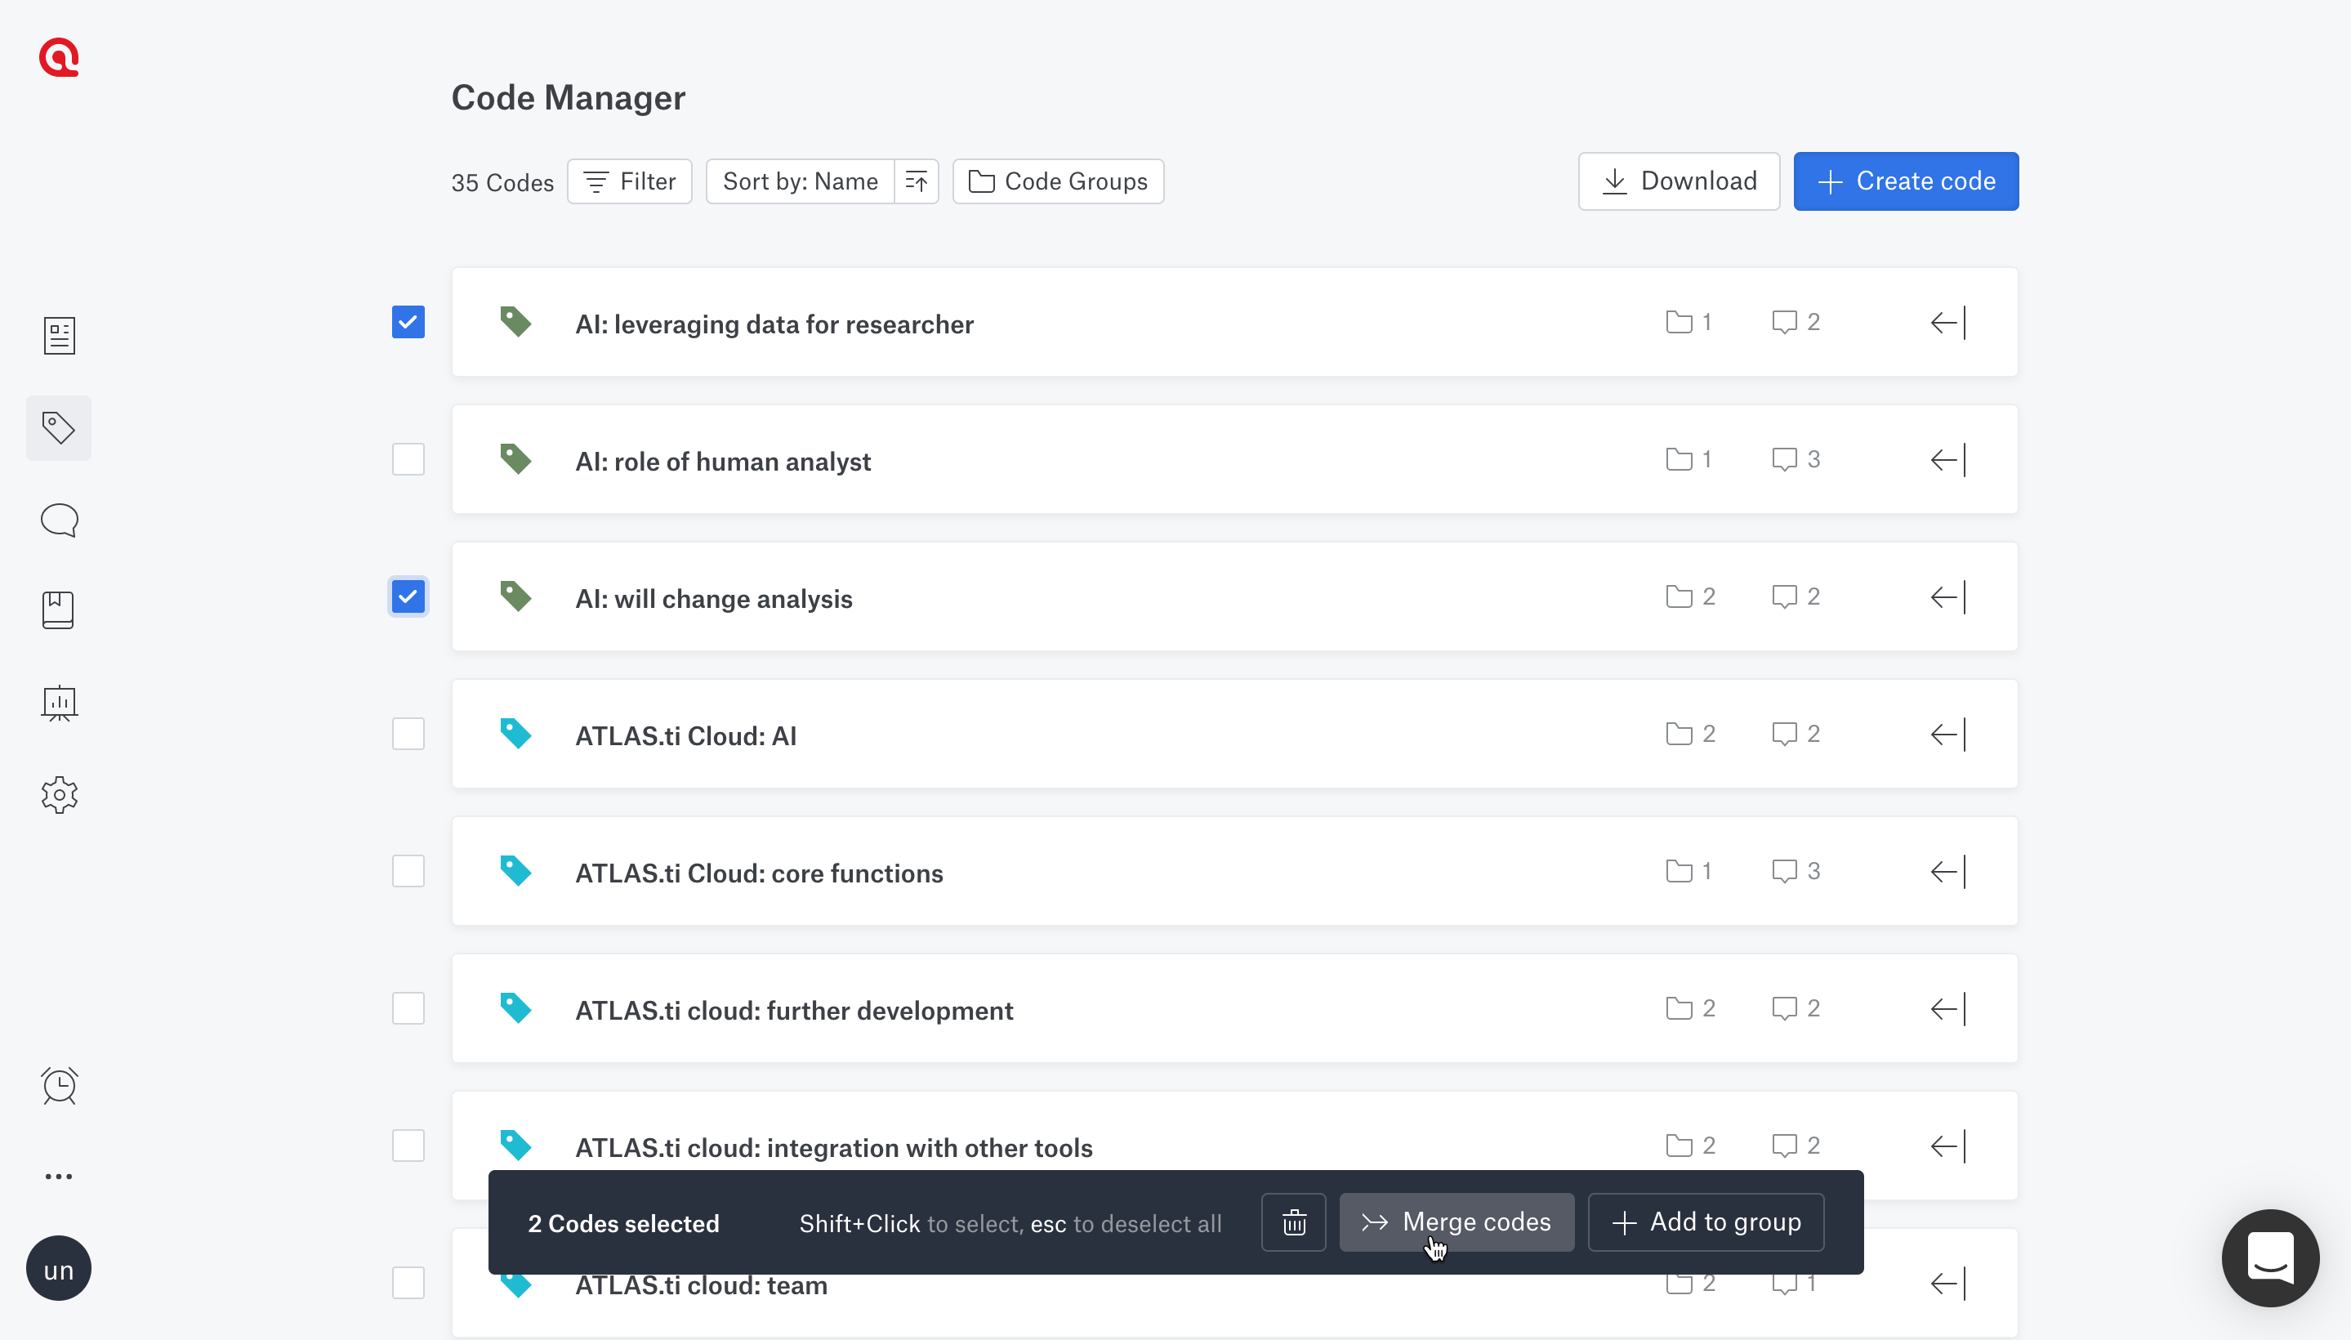Open the Filter dropdown
Image resolution: width=2351 pixels, height=1340 pixels.
pos(629,181)
